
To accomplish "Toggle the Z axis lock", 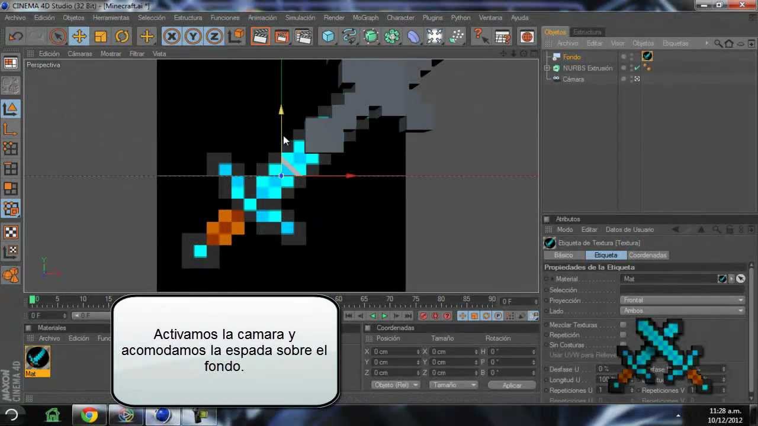I will tap(214, 37).
